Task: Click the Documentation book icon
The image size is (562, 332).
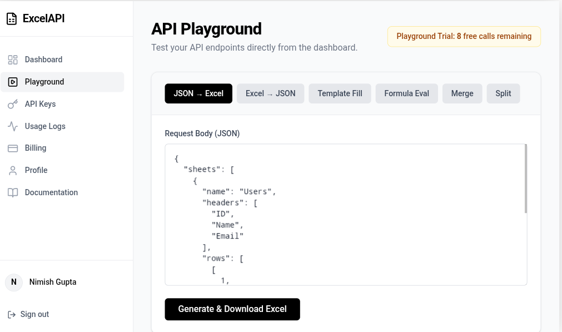Action: [13, 192]
